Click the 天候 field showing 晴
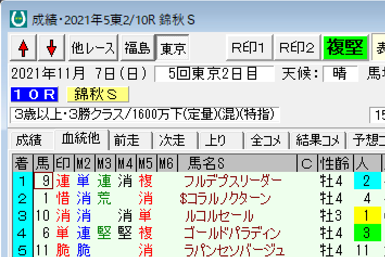This screenshot has height=257, width=385. coord(340,74)
